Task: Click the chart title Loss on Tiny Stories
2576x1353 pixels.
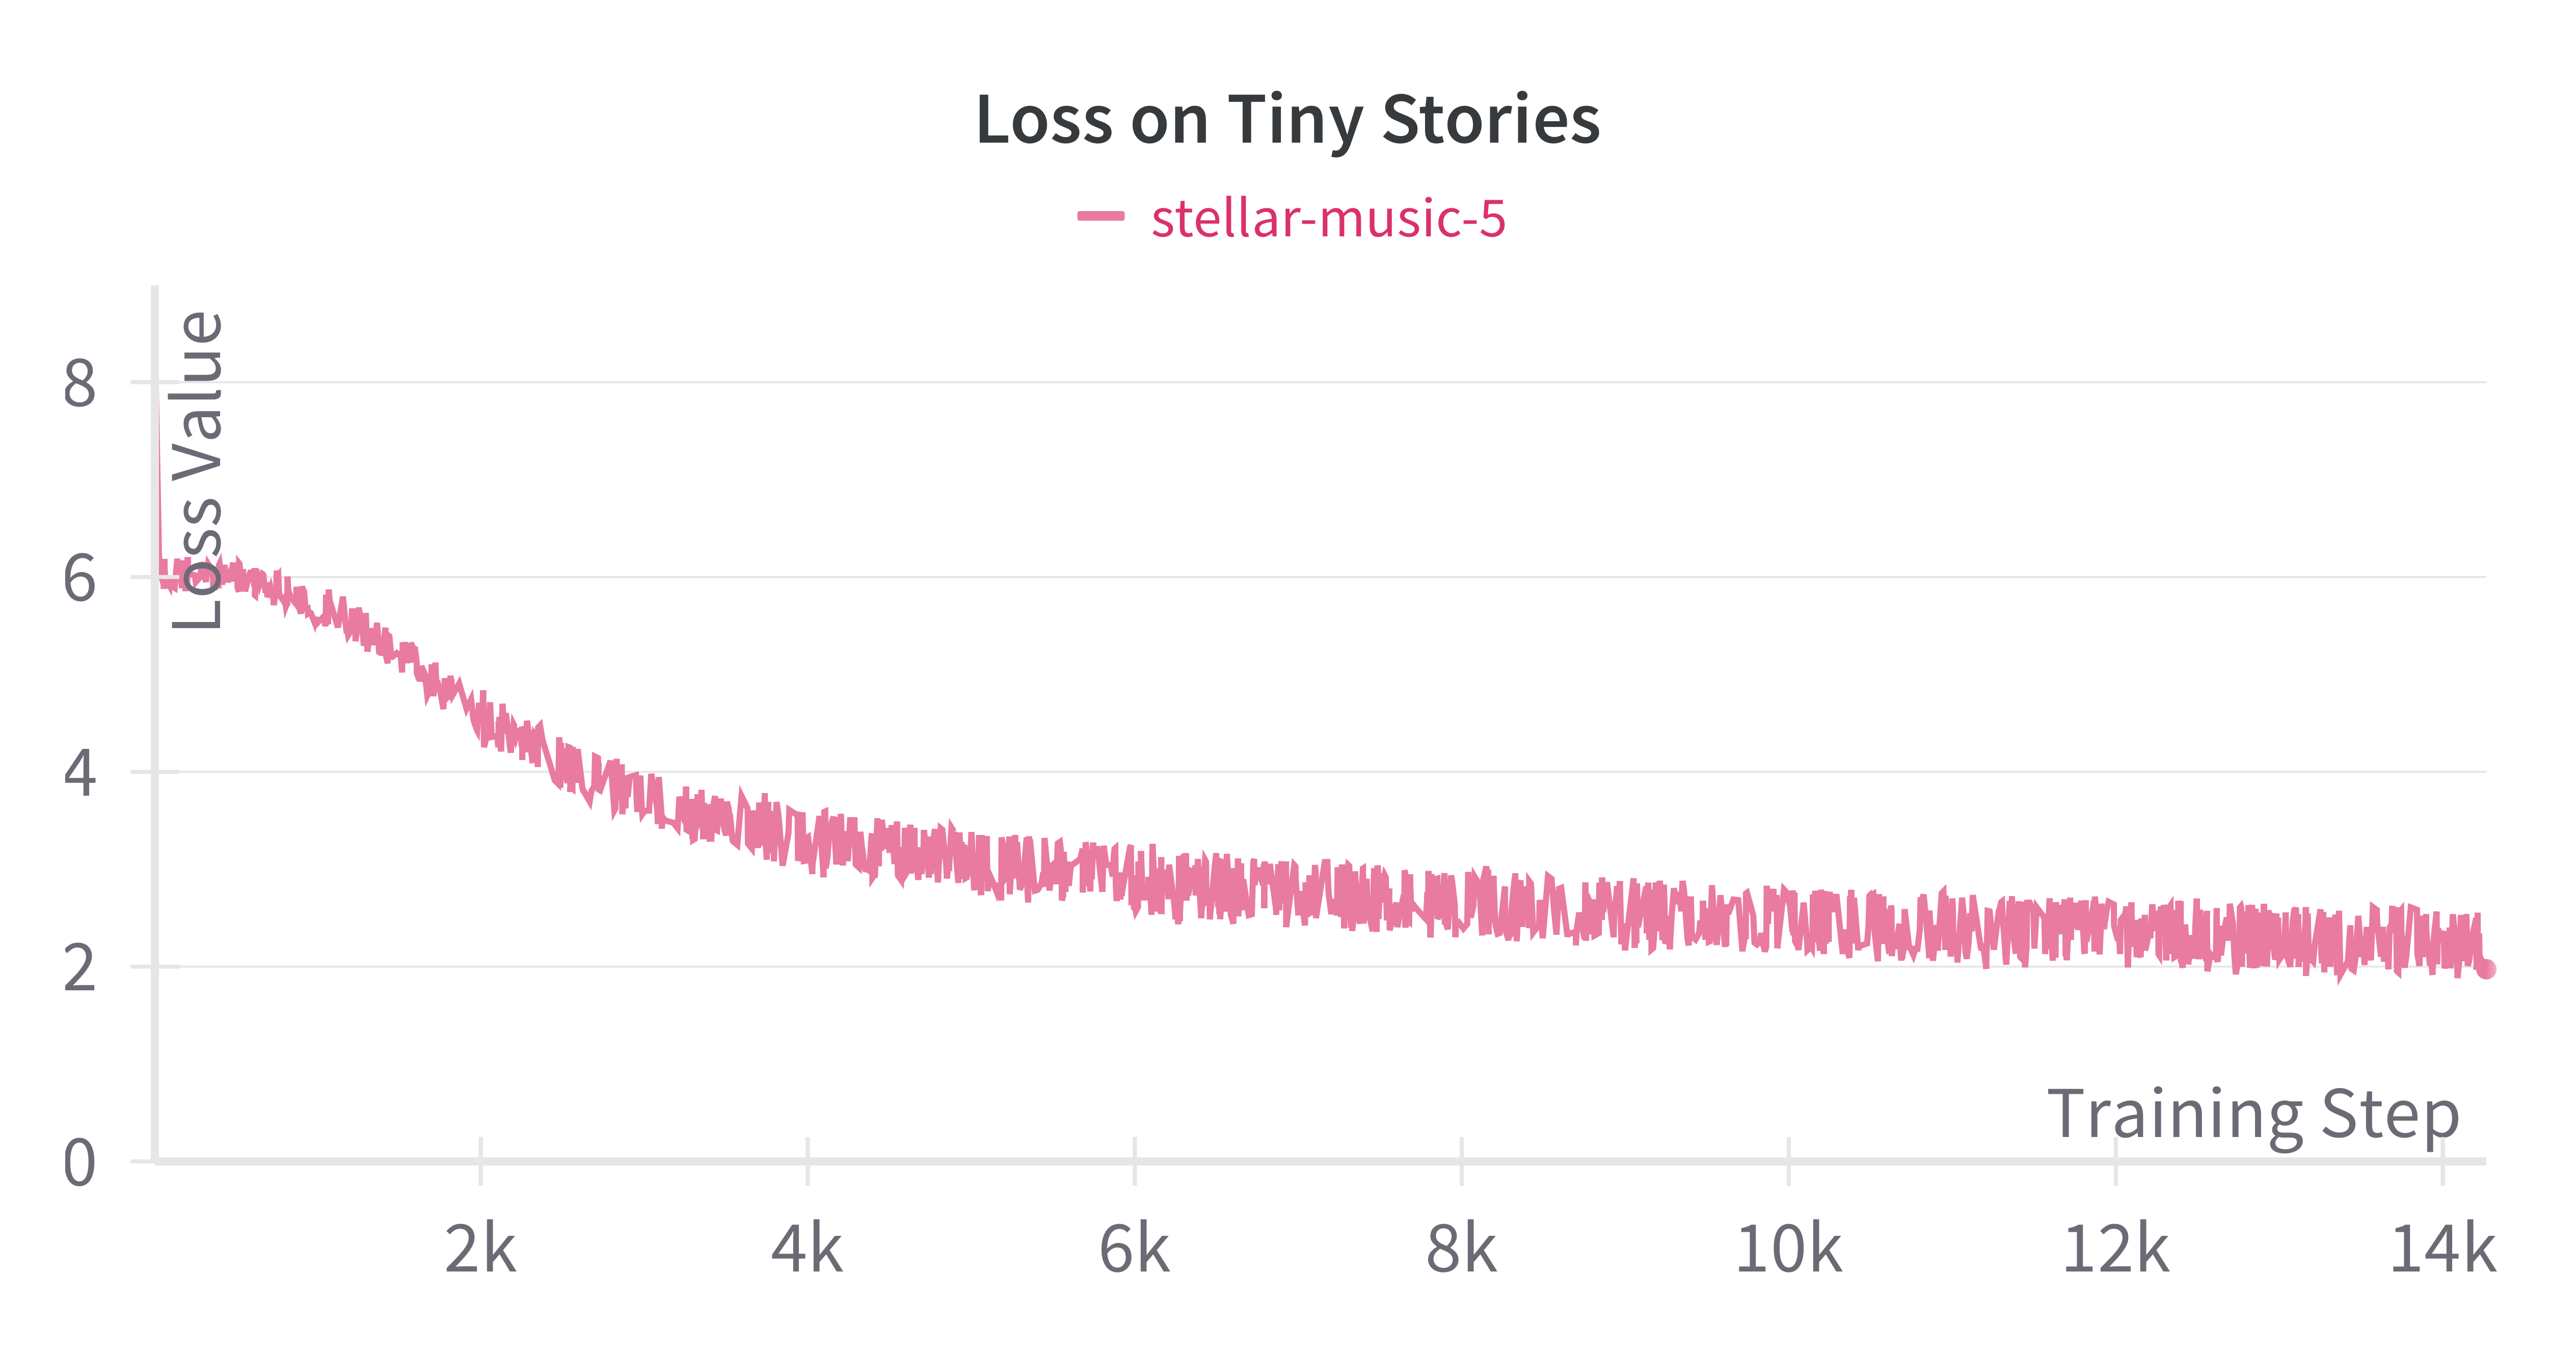Action: tap(1288, 121)
